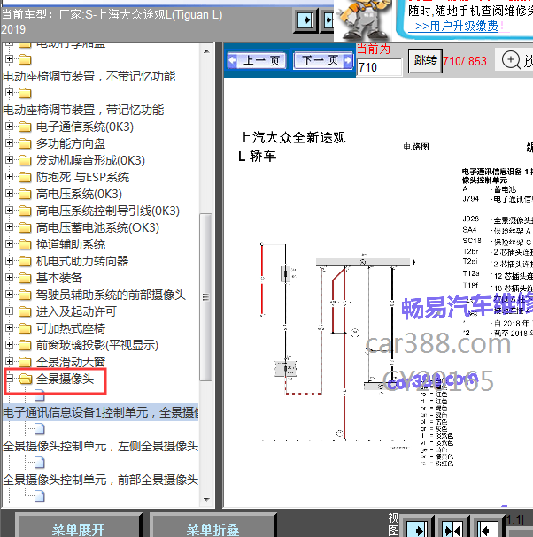The height and width of the screenshot is (537, 533).
Task: Select folder icon of 可加热式座椅
Action: point(25,328)
